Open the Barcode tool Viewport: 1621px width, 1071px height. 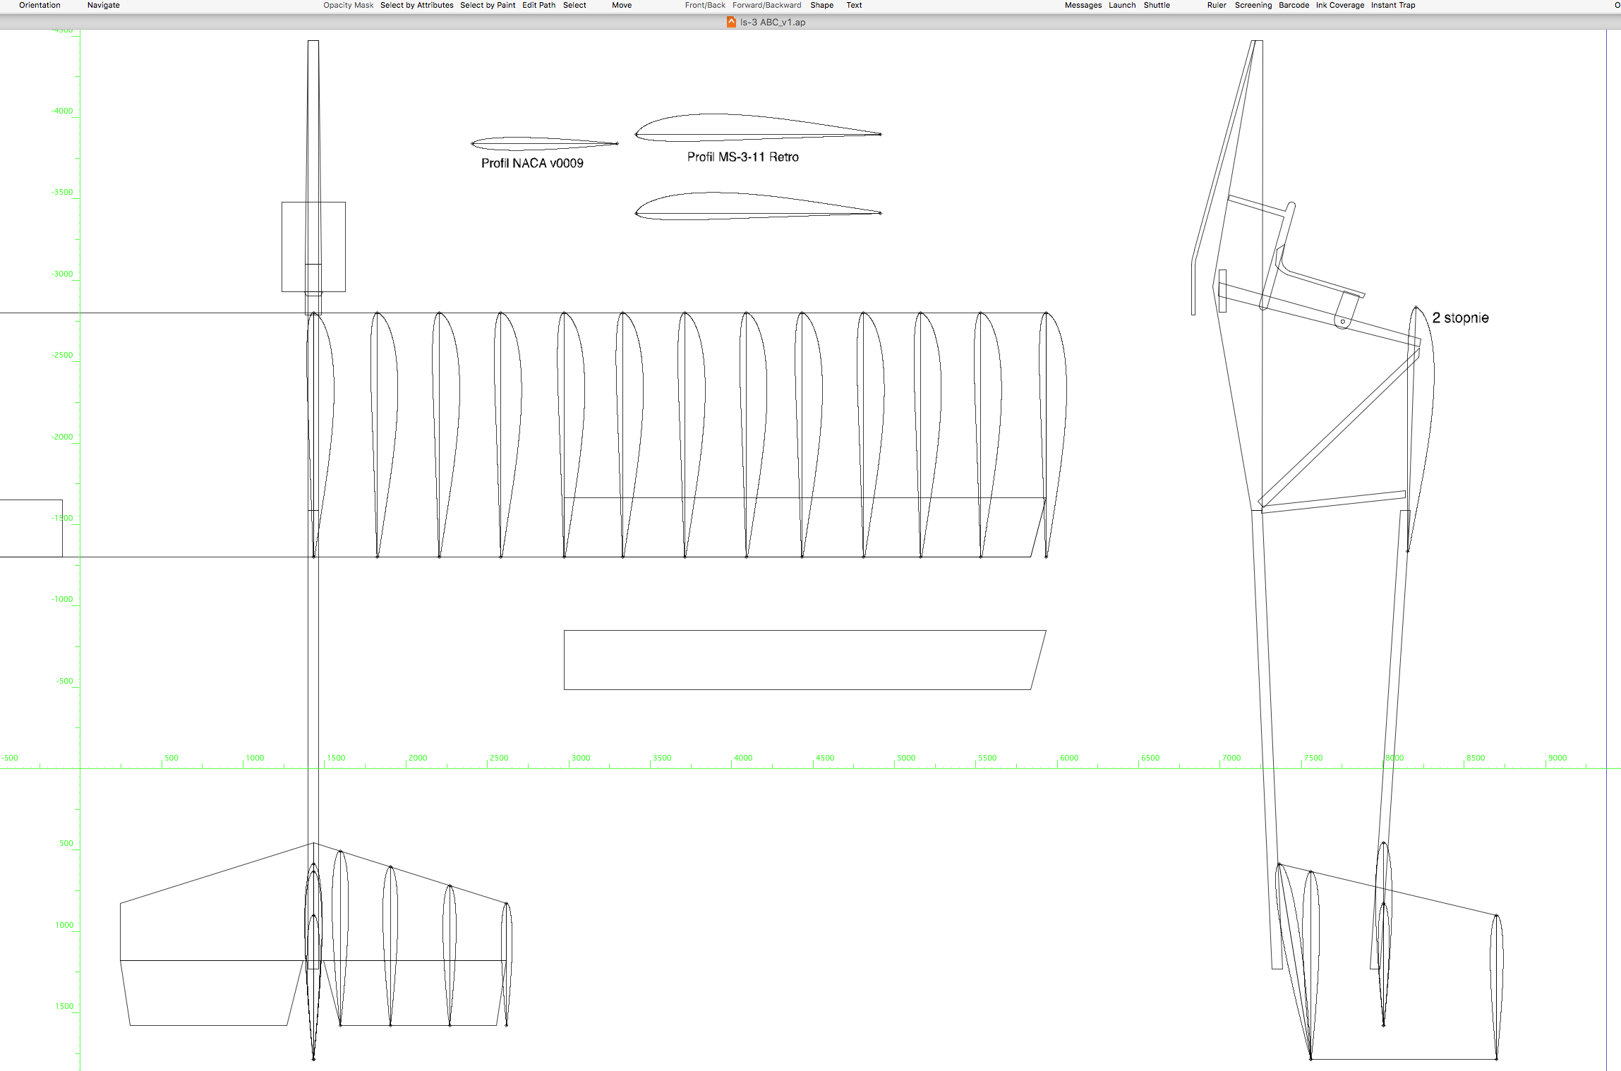(1293, 5)
